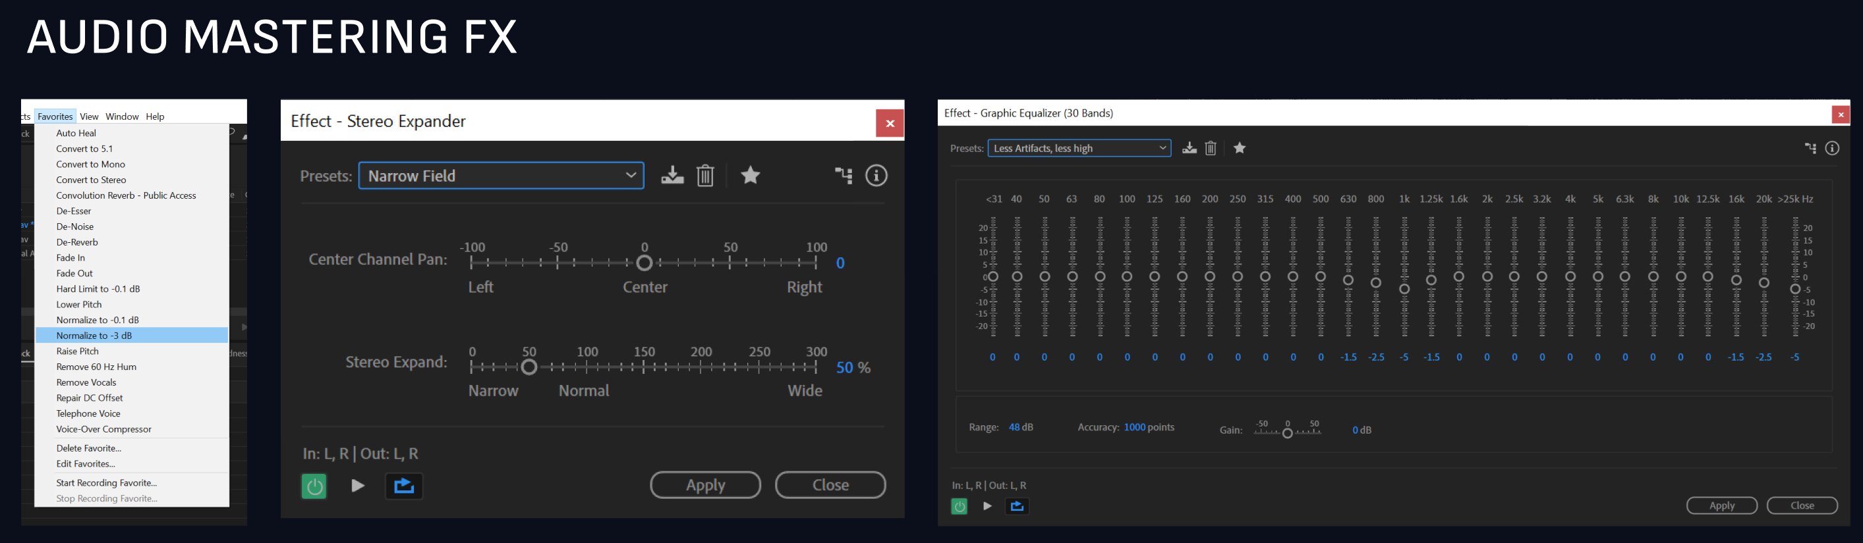
Task: Choose Raise Pitch favorite
Action: pyautogui.click(x=132, y=351)
